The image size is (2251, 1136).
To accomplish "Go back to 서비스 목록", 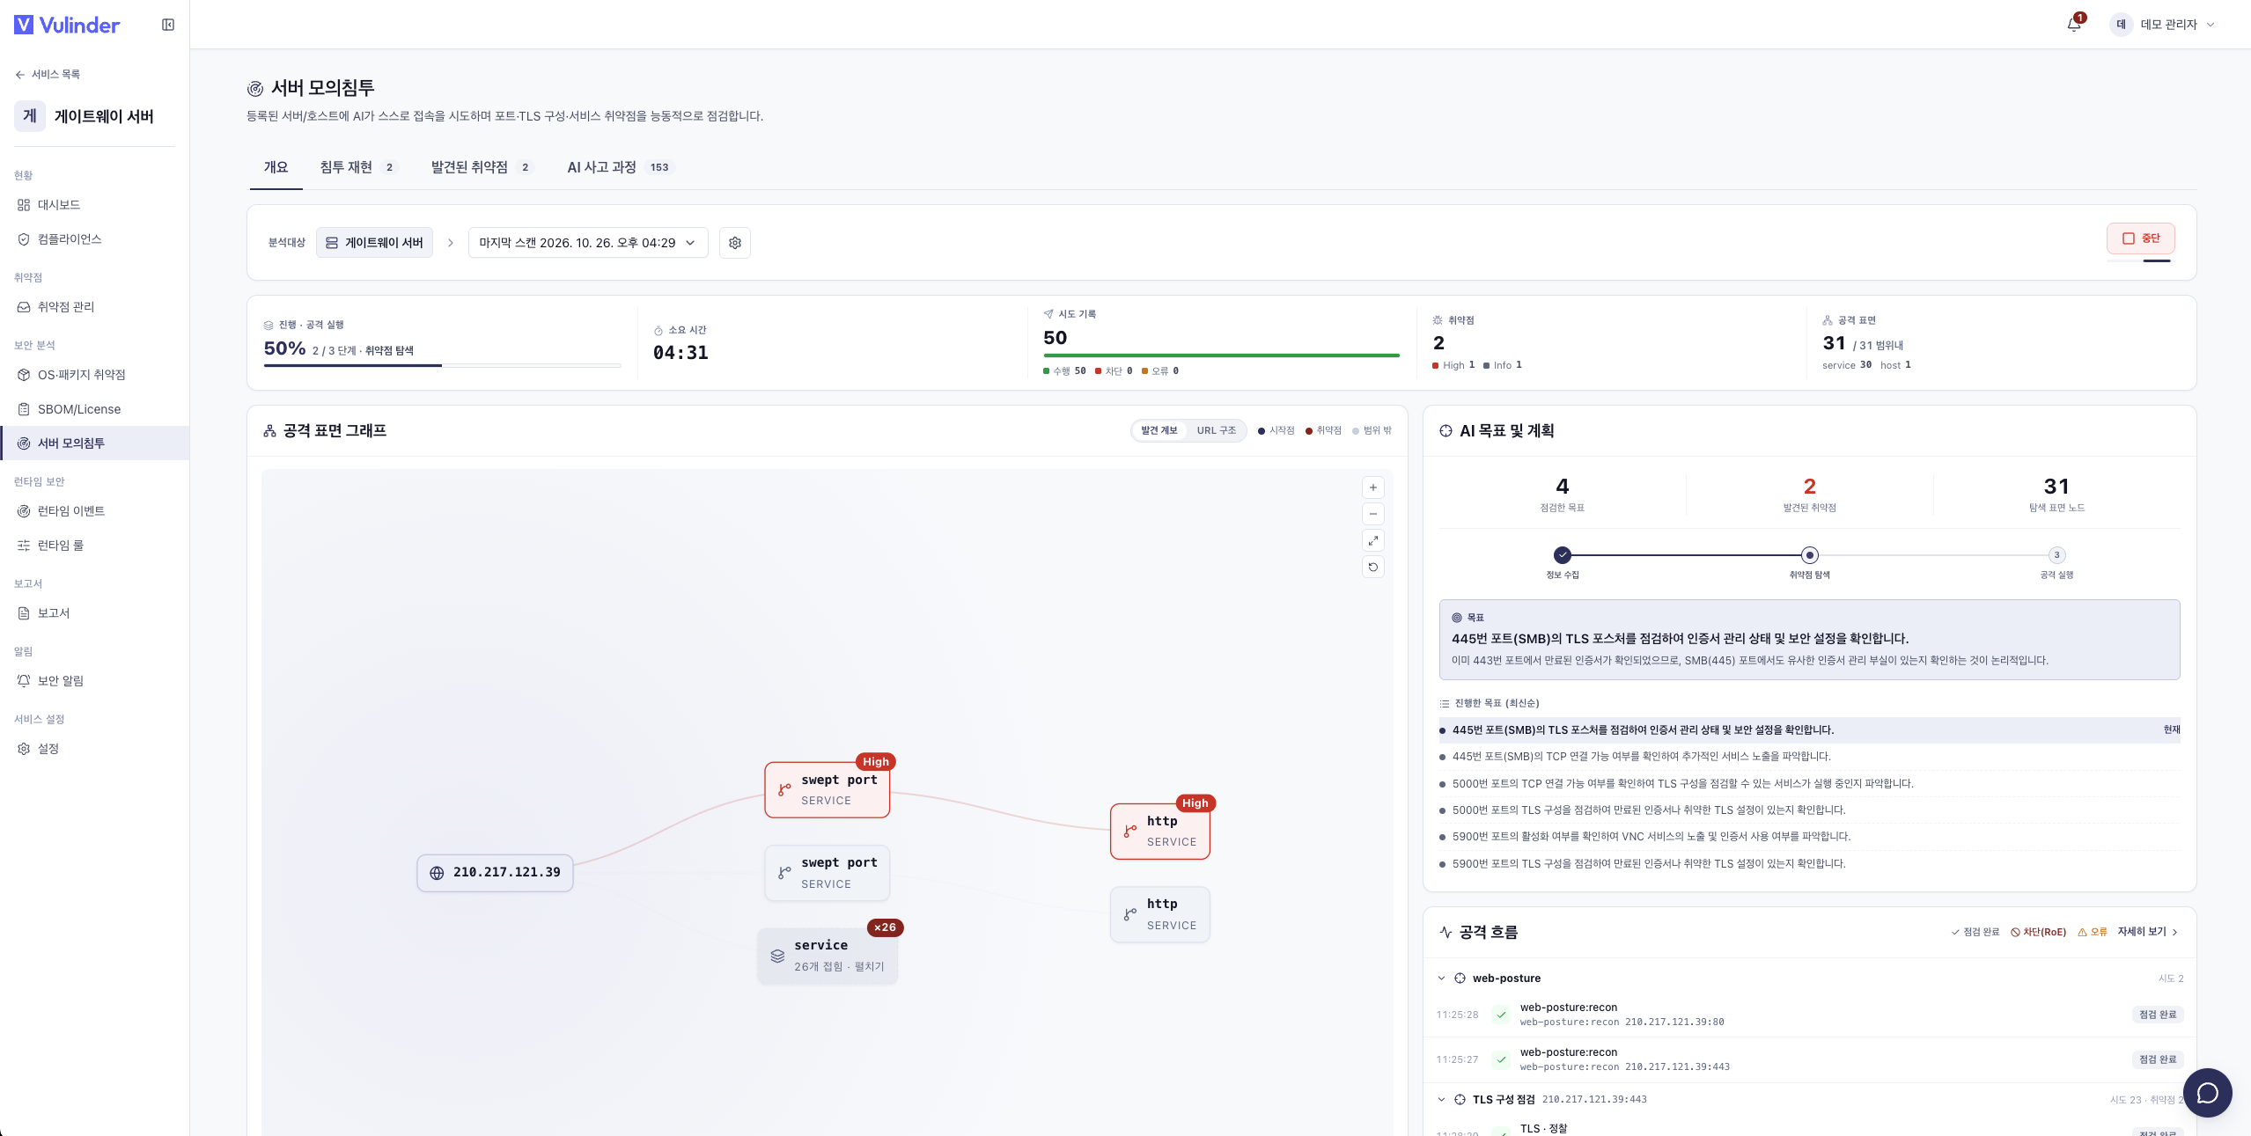I will pos(48,74).
